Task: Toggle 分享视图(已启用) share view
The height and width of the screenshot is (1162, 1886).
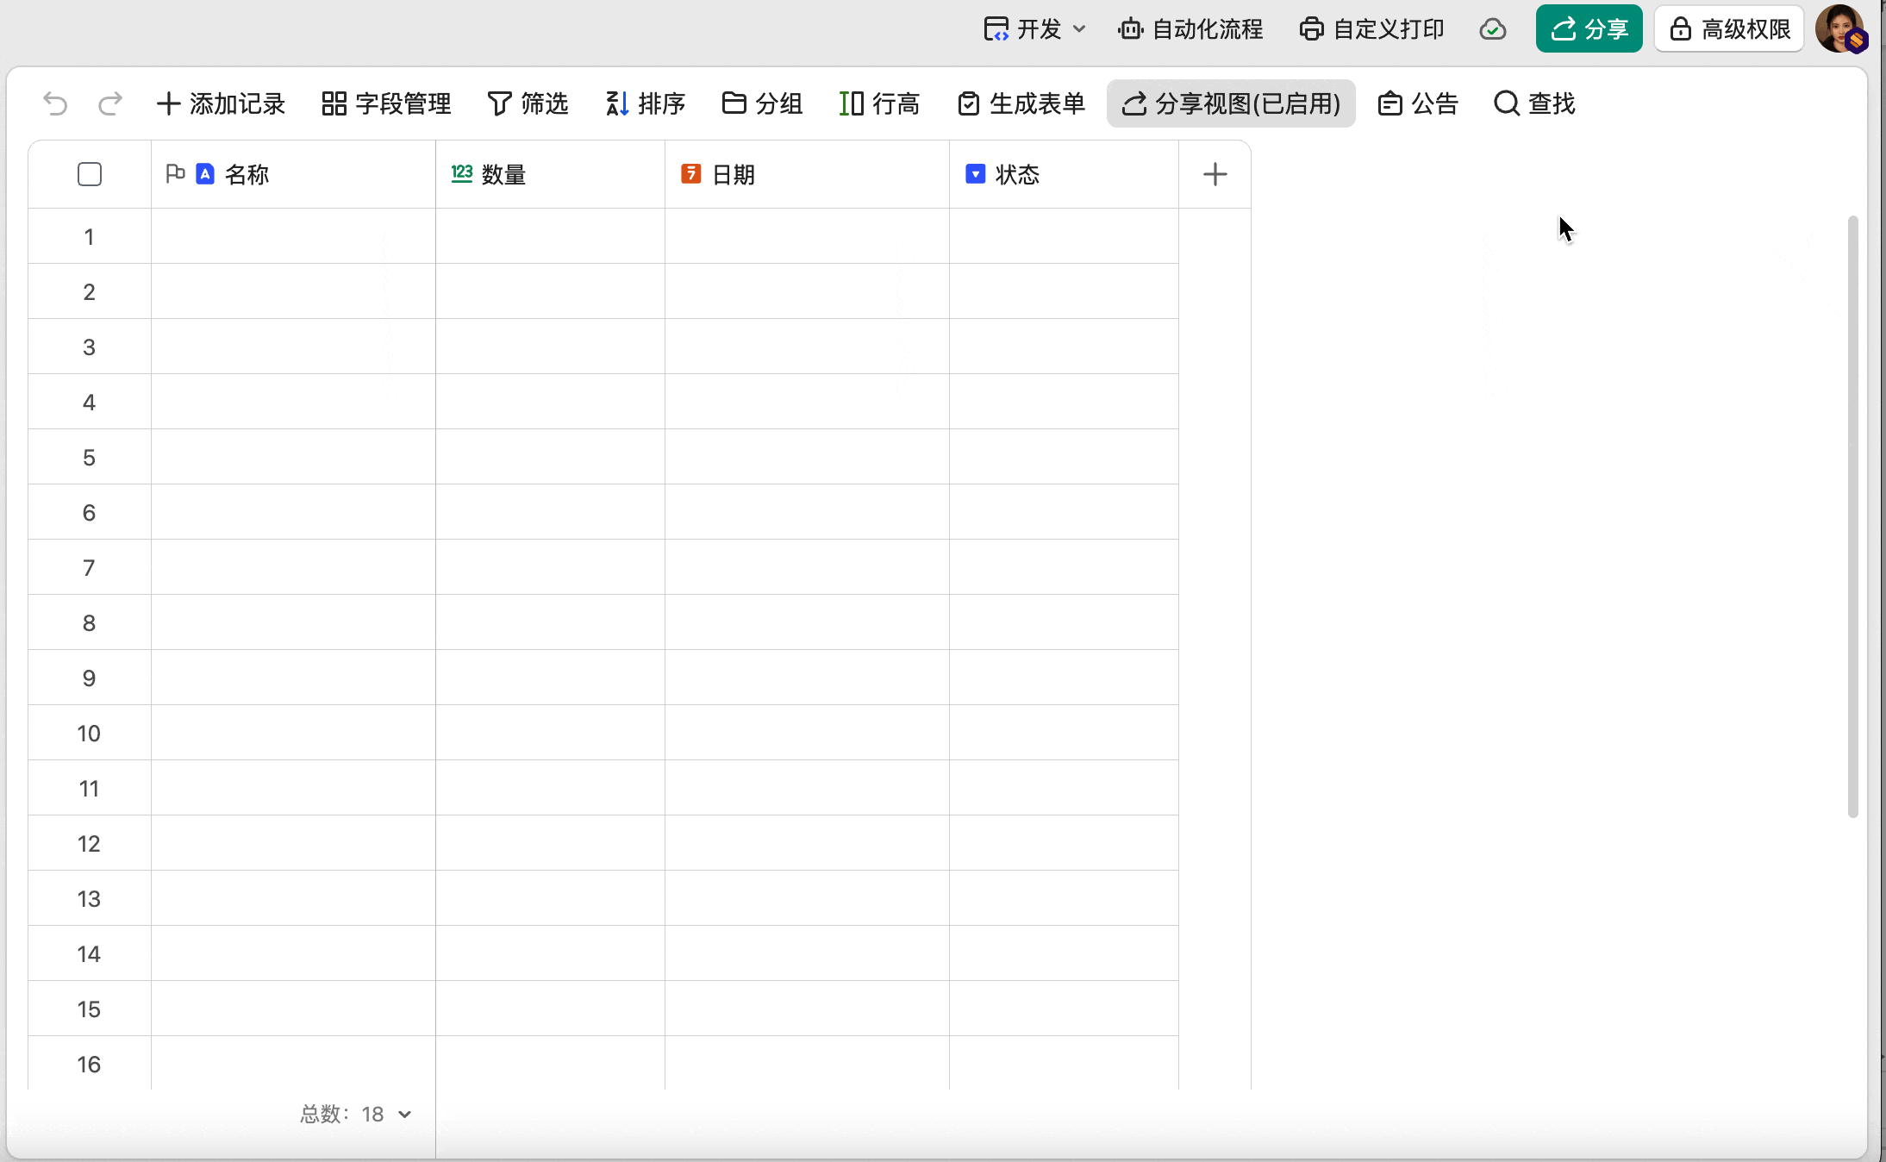Action: (1231, 103)
